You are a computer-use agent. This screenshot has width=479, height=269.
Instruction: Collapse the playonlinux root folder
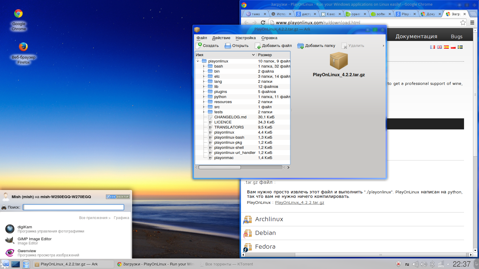click(x=198, y=61)
